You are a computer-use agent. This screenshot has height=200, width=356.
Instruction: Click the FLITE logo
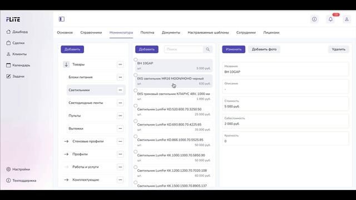click(x=13, y=19)
